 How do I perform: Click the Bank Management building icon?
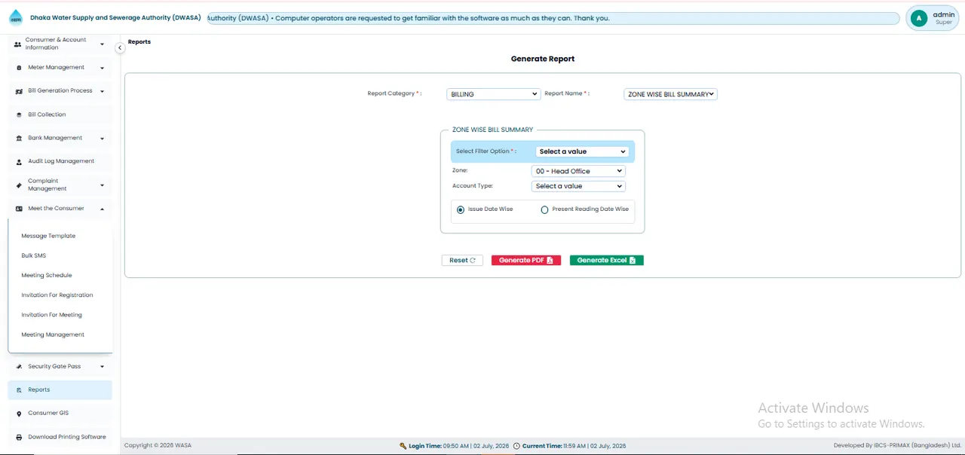point(19,139)
